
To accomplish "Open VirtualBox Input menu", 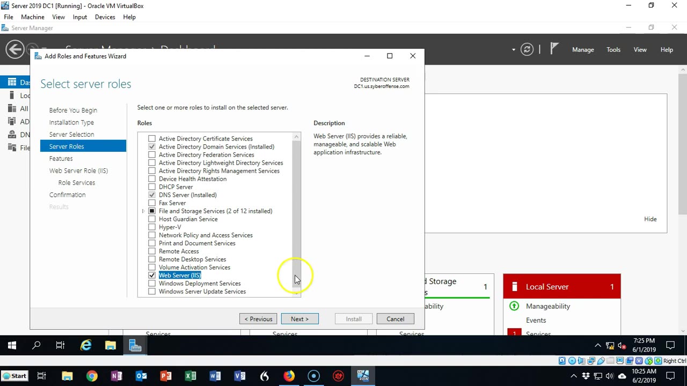I will click(x=80, y=17).
